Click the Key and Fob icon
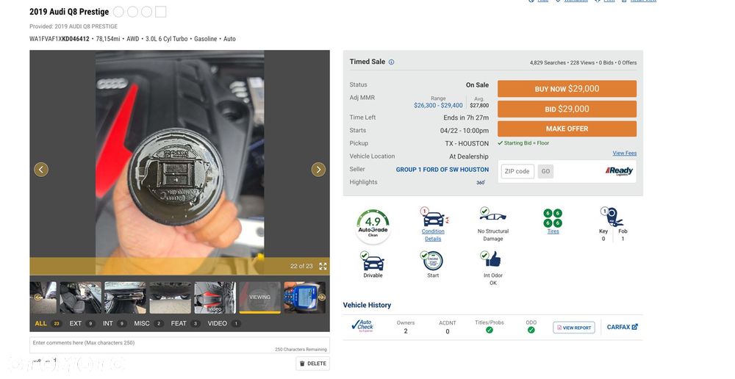This screenshot has height=379, width=735. point(612,217)
